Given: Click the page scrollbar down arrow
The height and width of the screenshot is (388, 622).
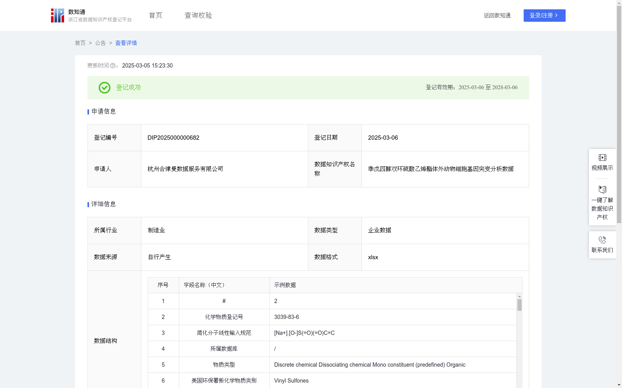Looking at the screenshot, I should [x=619, y=385].
